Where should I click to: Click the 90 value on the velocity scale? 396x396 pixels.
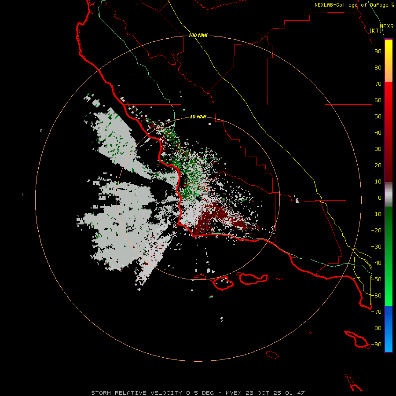tap(378, 51)
